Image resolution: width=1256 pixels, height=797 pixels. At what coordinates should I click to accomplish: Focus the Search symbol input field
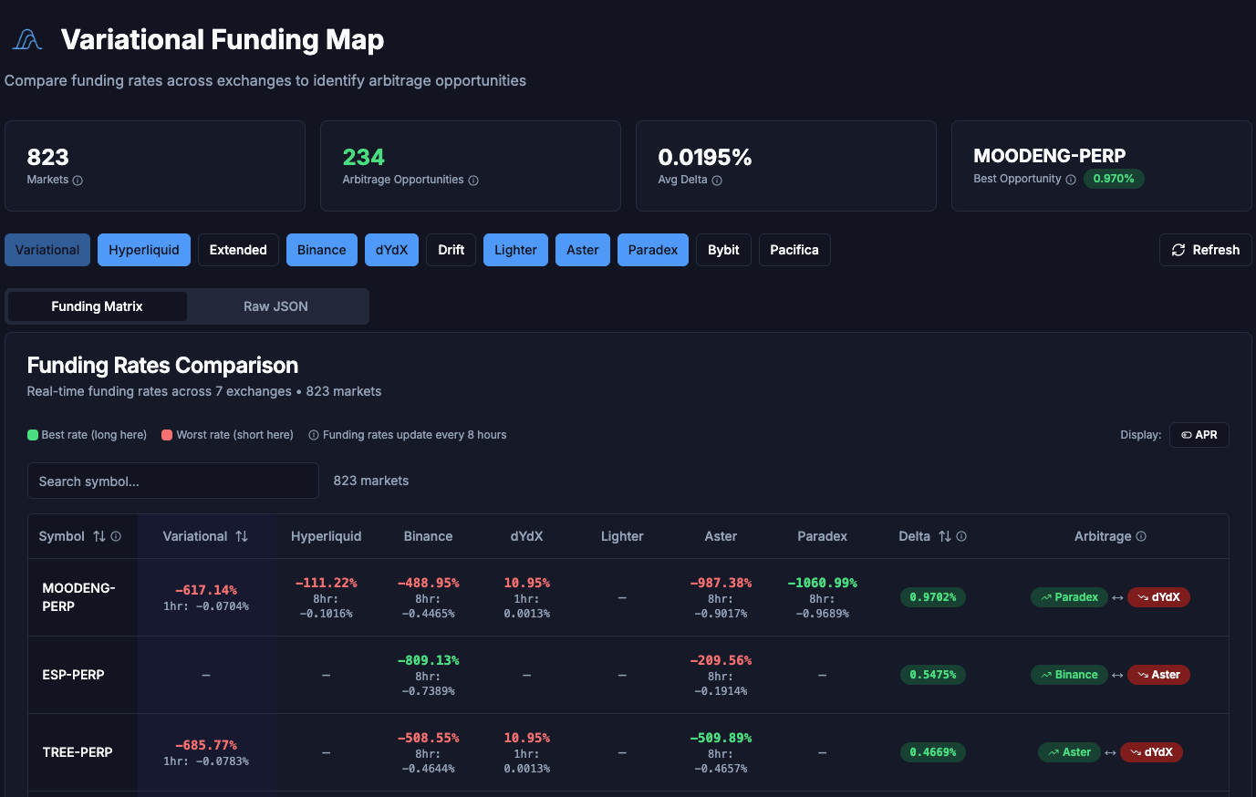tap(173, 481)
